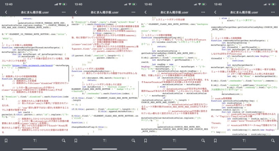Open the three-dot more menu in the second screen
Viewport: 279px width, 151px height.
click(x=133, y=12)
